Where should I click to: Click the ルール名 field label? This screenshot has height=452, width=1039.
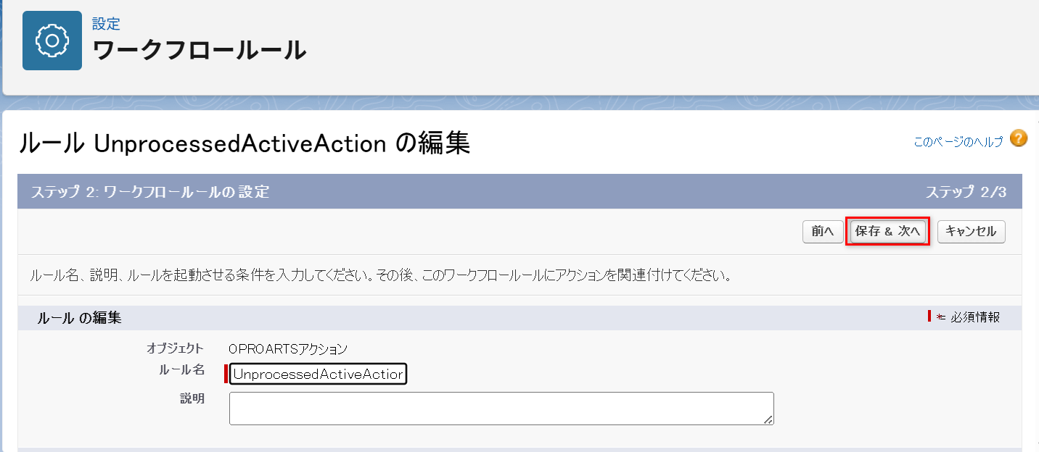coord(181,370)
